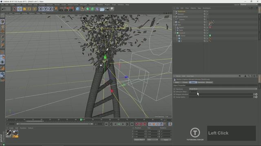261x146 pixels.
Task: Click Polygon Selection picker icon
Action: [256, 94]
